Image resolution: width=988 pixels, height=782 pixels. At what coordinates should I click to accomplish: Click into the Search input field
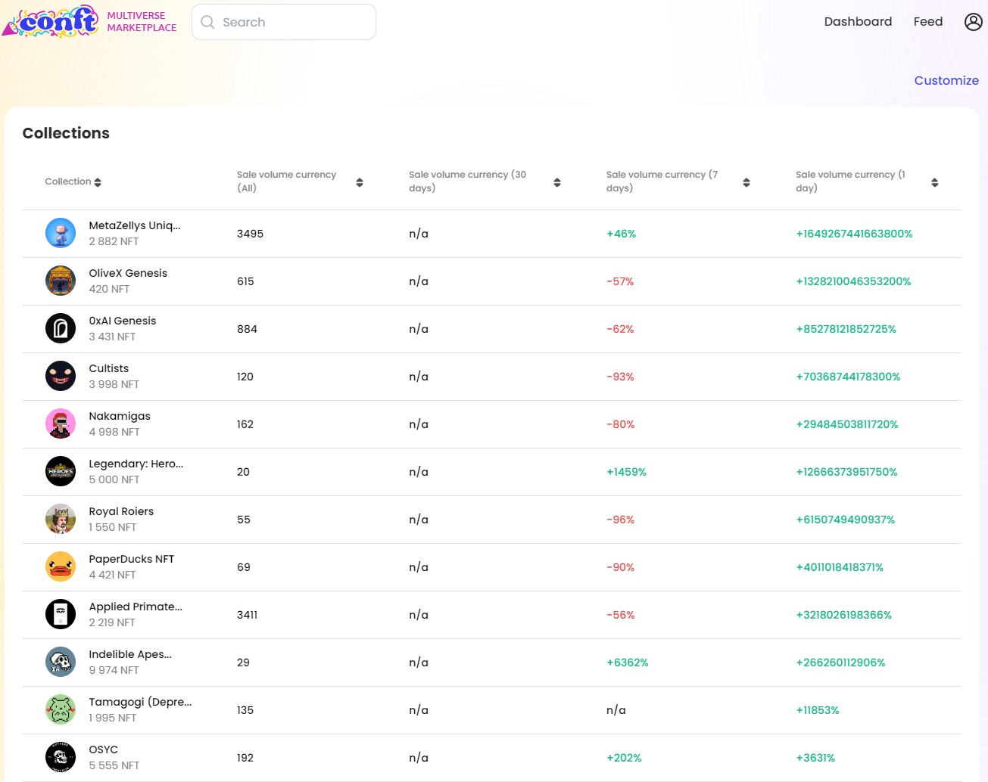pos(284,22)
